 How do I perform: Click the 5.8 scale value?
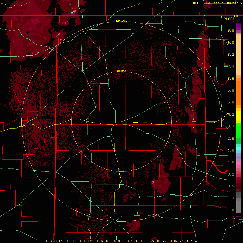231,90
